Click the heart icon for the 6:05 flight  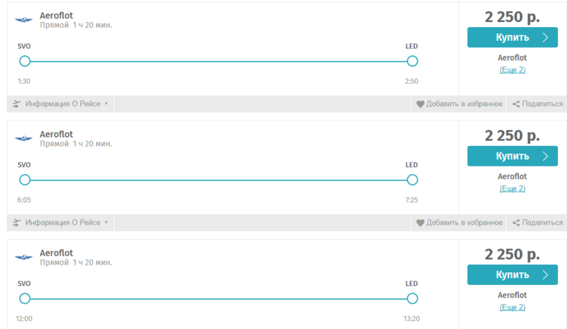tap(420, 223)
